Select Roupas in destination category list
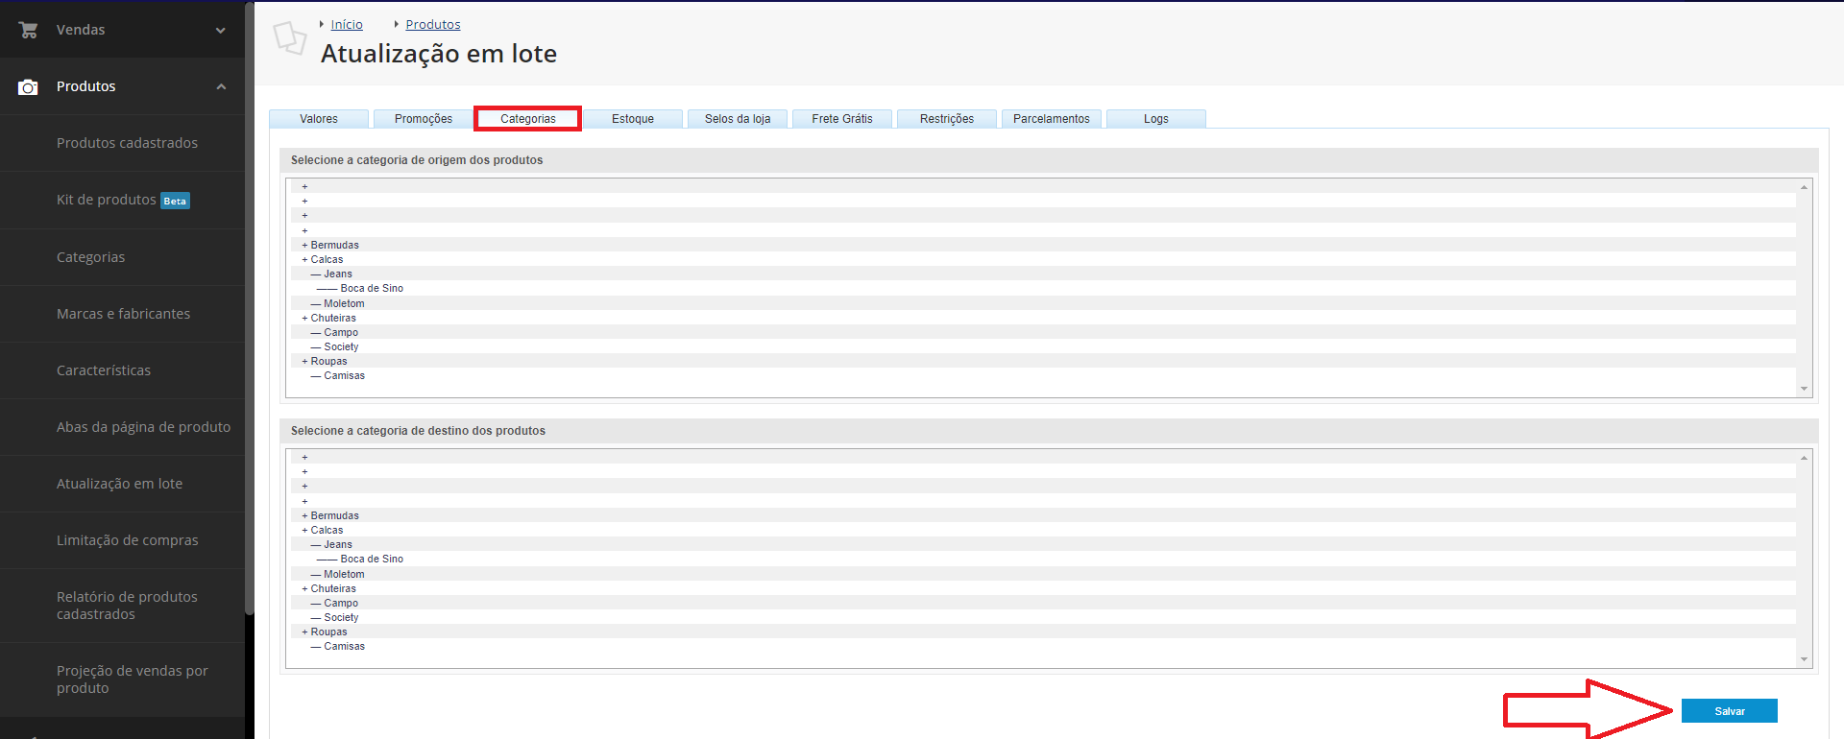This screenshot has width=1844, height=739. pos(1043,632)
